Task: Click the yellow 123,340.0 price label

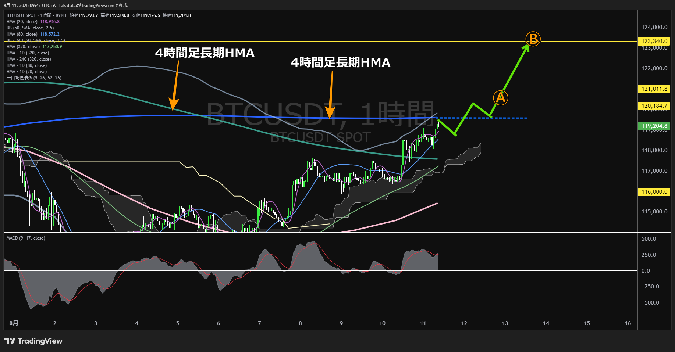Action: pyautogui.click(x=654, y=41)
